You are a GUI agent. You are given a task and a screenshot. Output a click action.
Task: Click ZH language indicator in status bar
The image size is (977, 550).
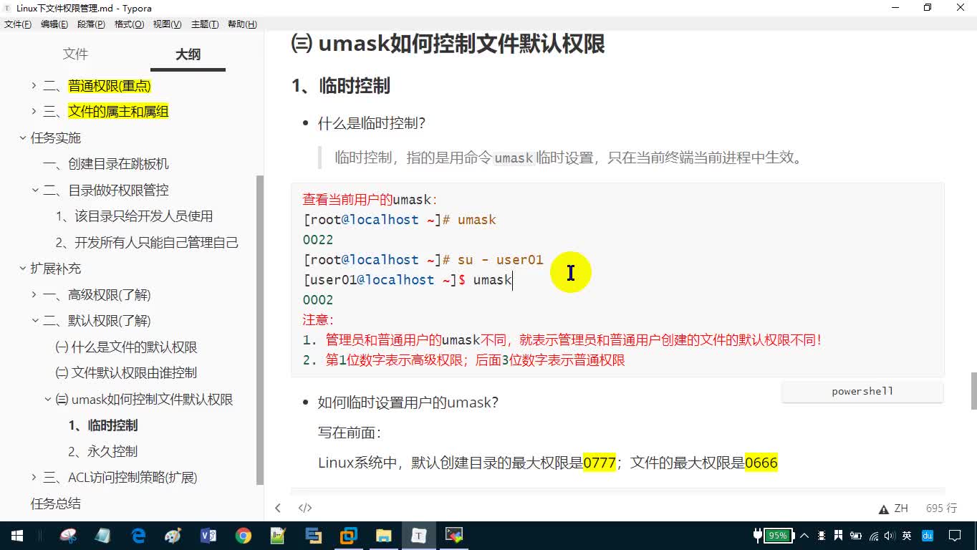click(901, 508)
